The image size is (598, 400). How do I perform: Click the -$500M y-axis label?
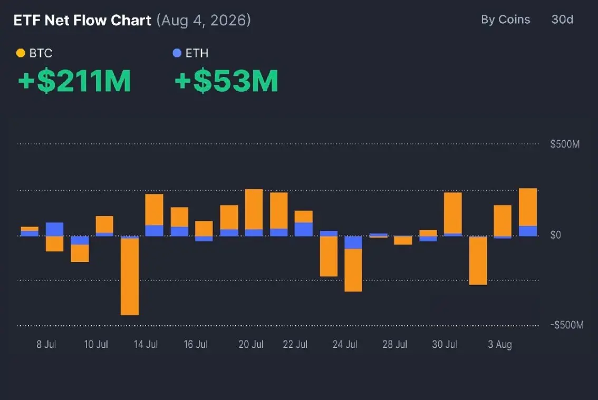point(567,325)
